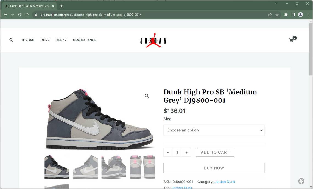Image resolution: width=313 pixels, height=189 pixels.
Task: Go to browser home page icon
Action: (x=27, y=15)
